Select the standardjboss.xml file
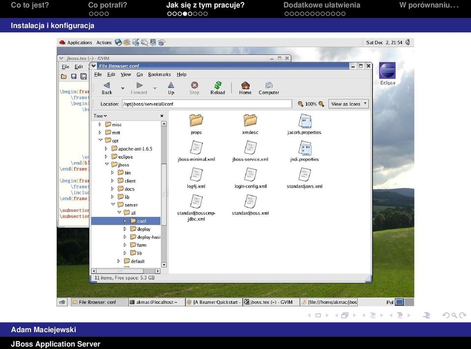The width and height of the screenshot is (471, 349). click(x=250, y=205)
